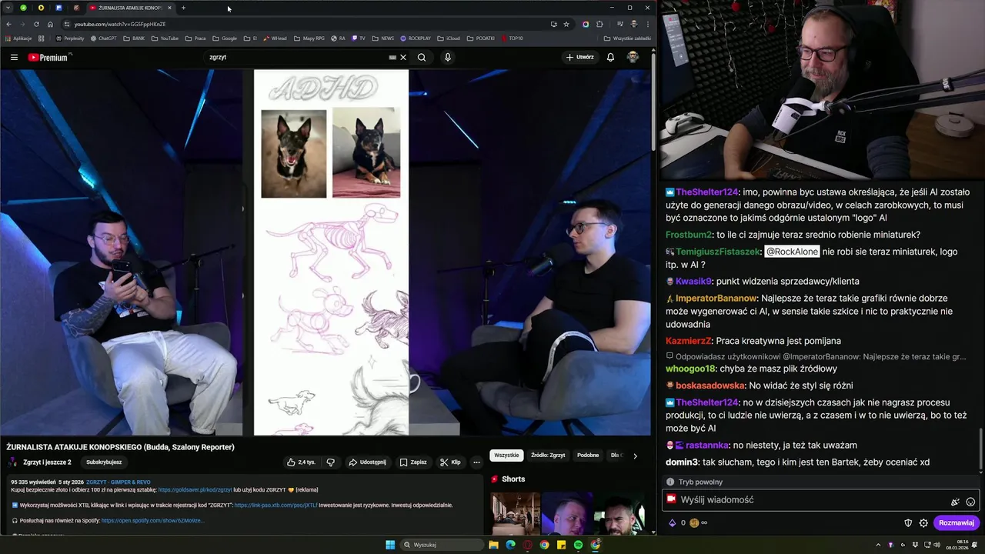Open the 'Praca' bookmarks folder
Image resolution: width=985 pixels, height=554 pixels.
pyautogui.click(x=195, y=38)
